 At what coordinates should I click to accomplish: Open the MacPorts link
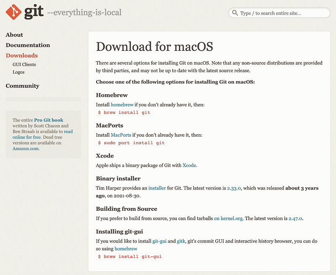(x=120, y=135)
